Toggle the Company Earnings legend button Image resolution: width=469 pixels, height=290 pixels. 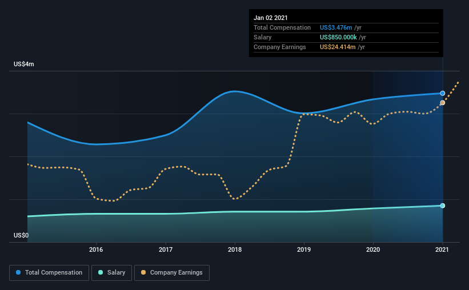click(x=172, y=273)
